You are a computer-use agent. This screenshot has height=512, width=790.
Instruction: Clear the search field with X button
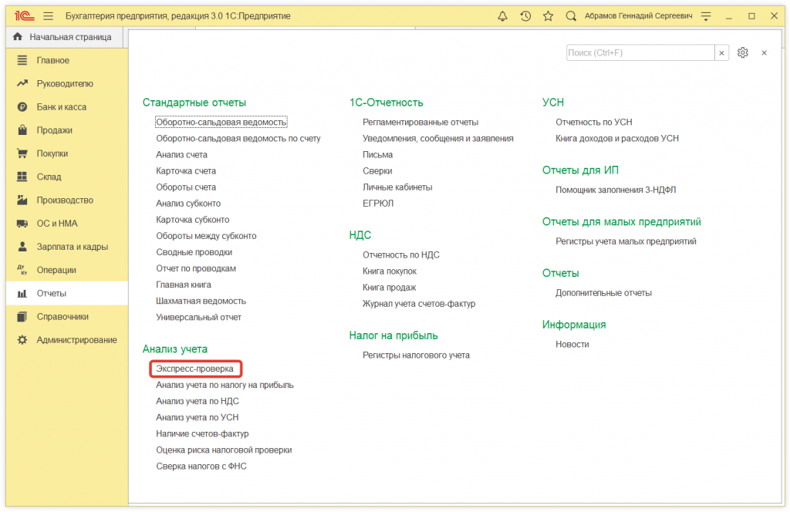coord(721,52)
